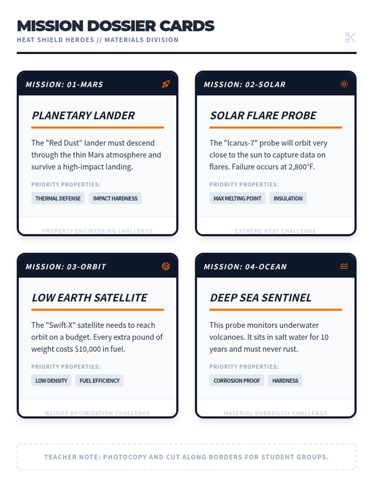Click the globe icon on Orbit card
The width and height of the screenshot is (373, 497).
point(166,267)
